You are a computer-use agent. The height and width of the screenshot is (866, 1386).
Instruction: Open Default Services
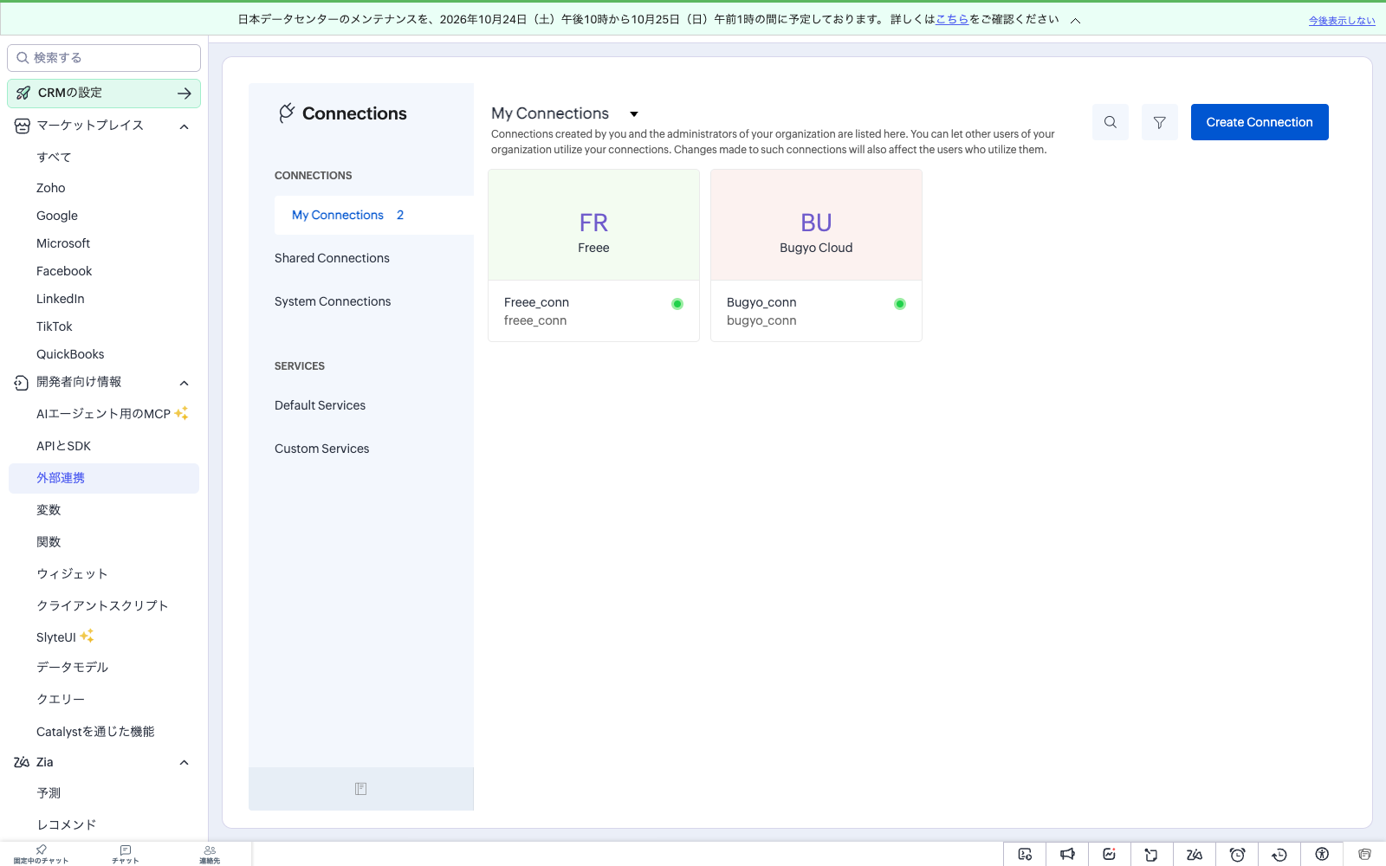click(x=320, y=405)
